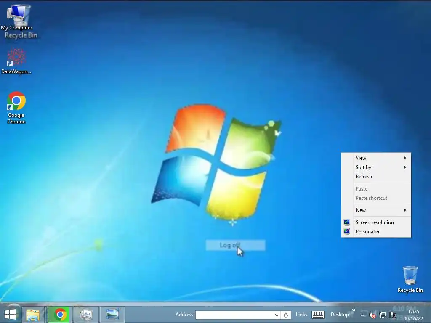Select New in the context menu

[376, 210]
